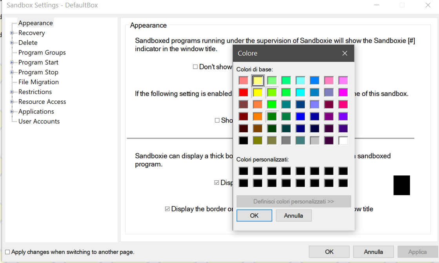Viewport: 439px width, 263px height.
Task: Uncheck "Display the border" window title checkbox
Action: (167, 209)
